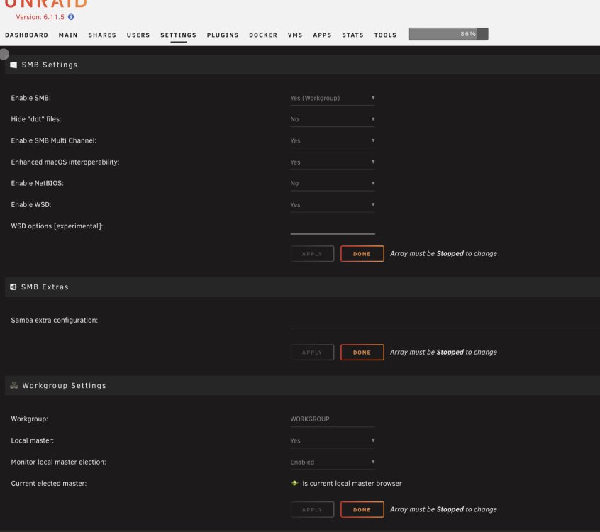Click the local master browser status icon
This screenshot has width=600, height=532.
294,483
